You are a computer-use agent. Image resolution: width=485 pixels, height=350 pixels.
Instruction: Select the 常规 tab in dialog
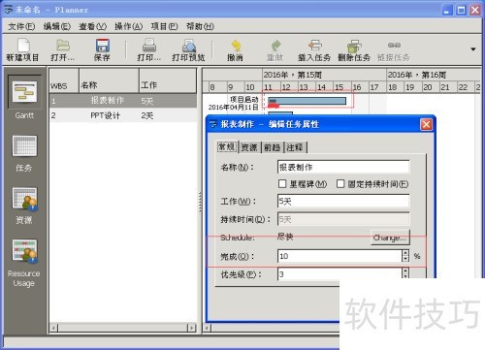pos(227,147)
